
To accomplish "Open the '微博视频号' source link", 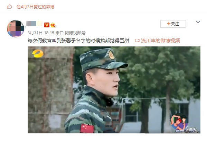I will (75, 33).
